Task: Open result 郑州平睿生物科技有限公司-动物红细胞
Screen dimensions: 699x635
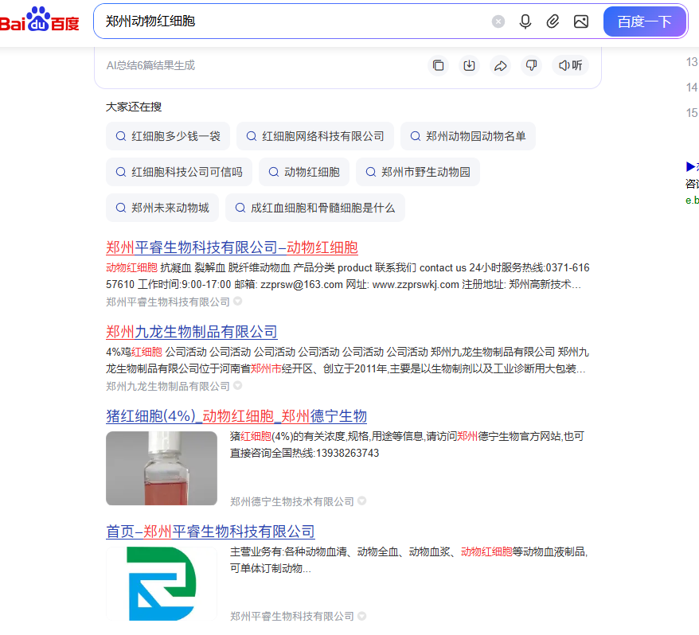Action: [232, 247]
